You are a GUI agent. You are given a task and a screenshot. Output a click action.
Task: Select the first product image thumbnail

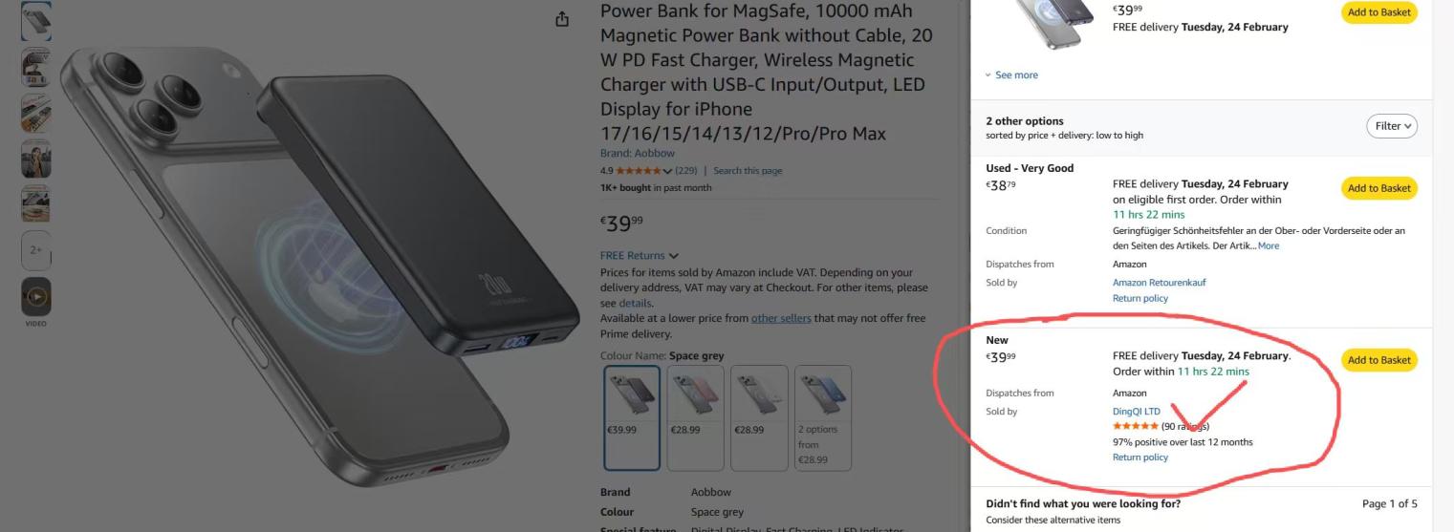36,21
